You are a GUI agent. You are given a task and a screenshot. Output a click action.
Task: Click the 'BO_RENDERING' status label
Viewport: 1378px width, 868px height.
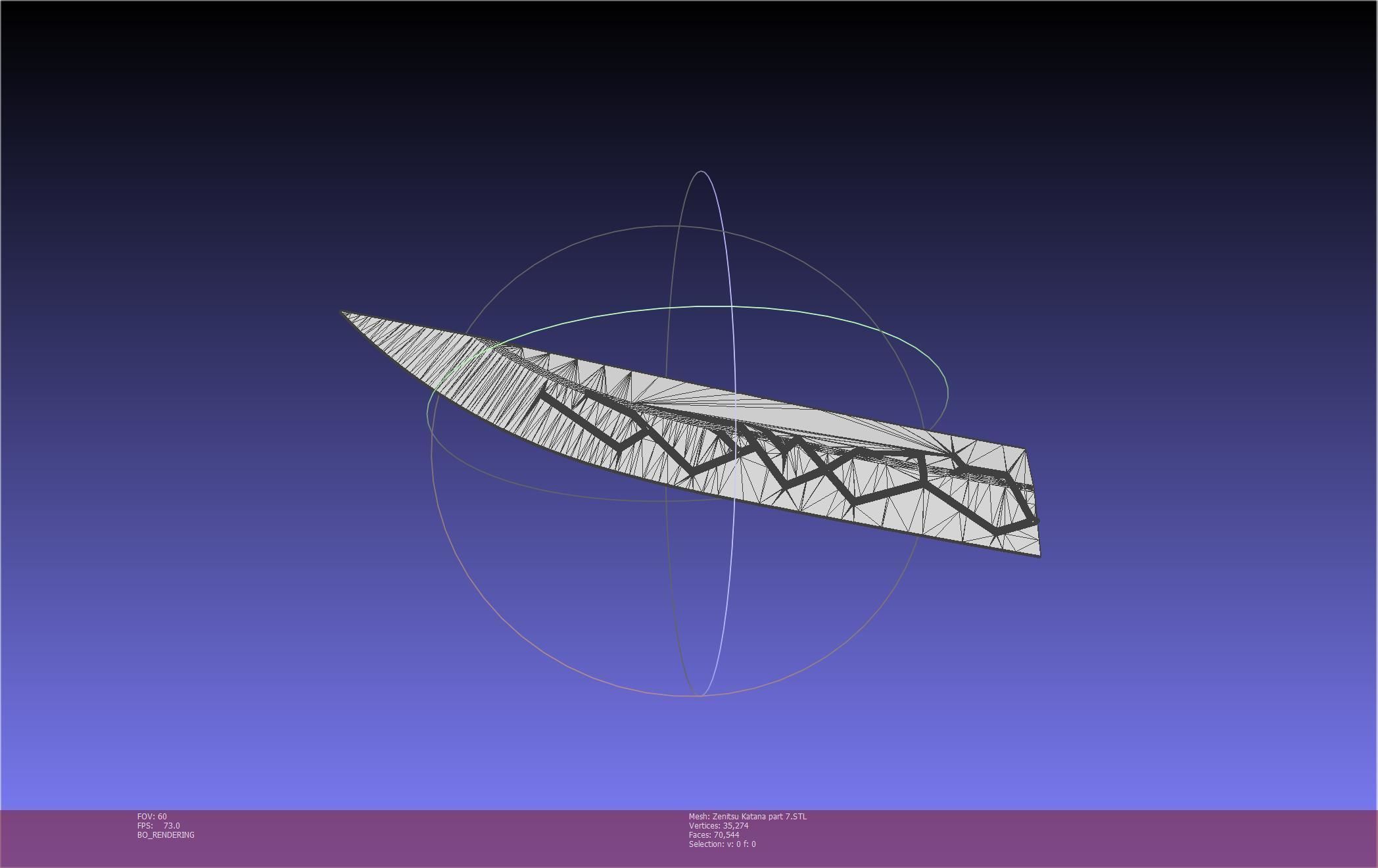[166, 835]
